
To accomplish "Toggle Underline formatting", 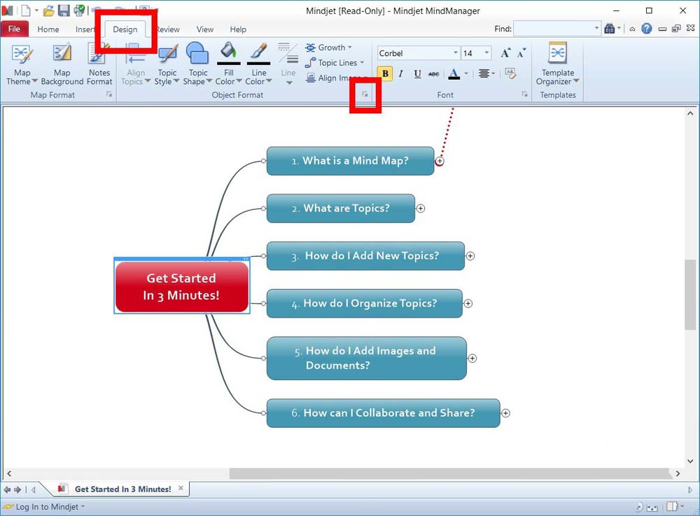I will pyautogui.click(x=418, y=74).
